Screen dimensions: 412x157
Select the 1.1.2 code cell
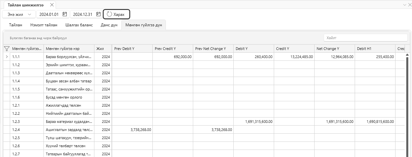click(x=27, y=65)
